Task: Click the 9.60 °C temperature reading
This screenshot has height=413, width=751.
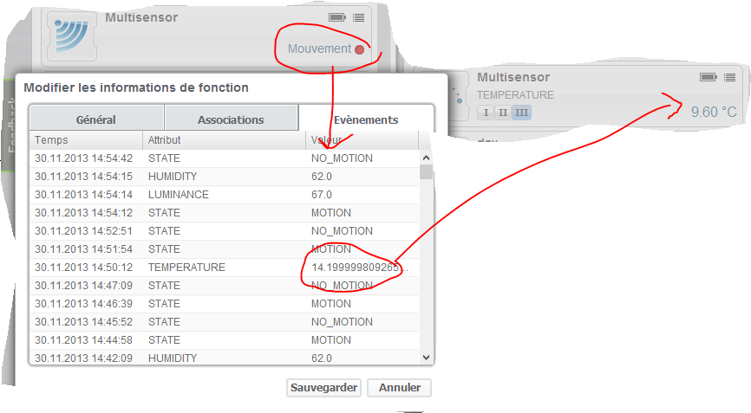Action: (713, 113)
